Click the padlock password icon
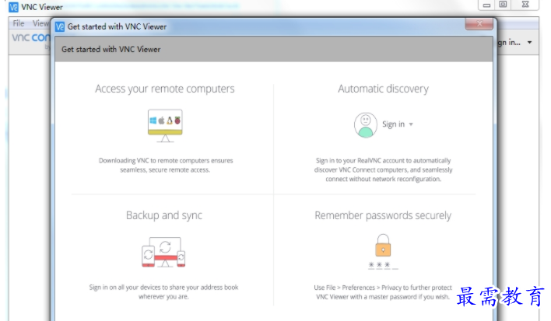The height and width of the screenshot is (321, 551). pos(383,246)
